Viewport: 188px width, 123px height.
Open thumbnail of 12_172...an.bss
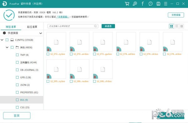tap(80, 42)
